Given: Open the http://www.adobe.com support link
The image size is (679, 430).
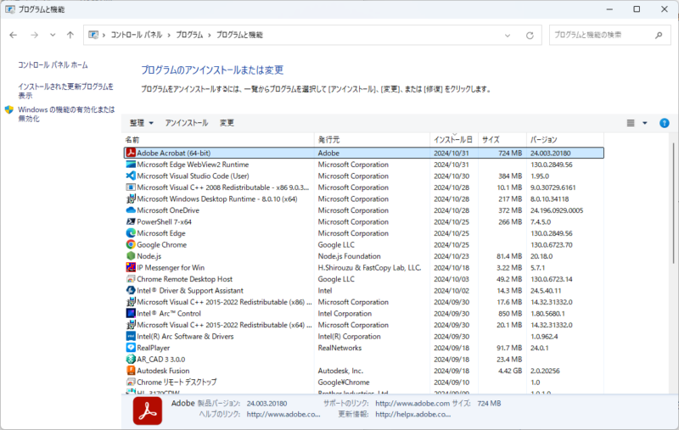Looking at the screenshot, I should pyautogui.click(x=412, y=403).
